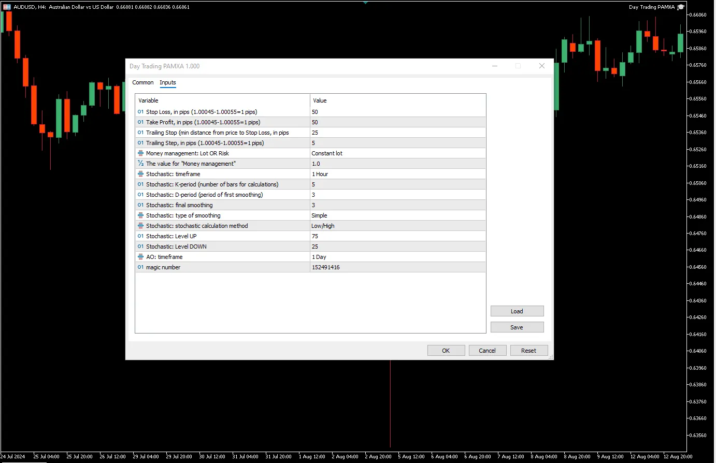
Task: Click the enum icon beside Stochastic timeframe row
Action: [x=140, y=174]
